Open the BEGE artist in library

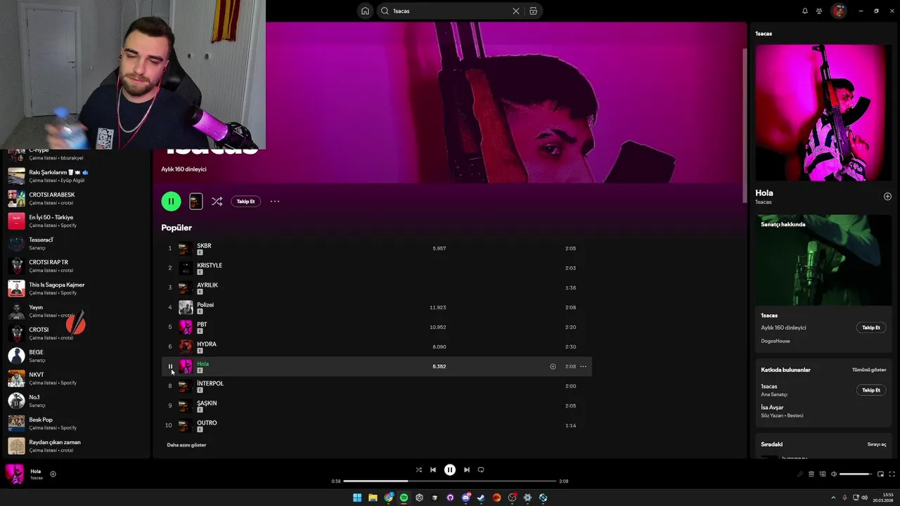[x=76, y=356]
